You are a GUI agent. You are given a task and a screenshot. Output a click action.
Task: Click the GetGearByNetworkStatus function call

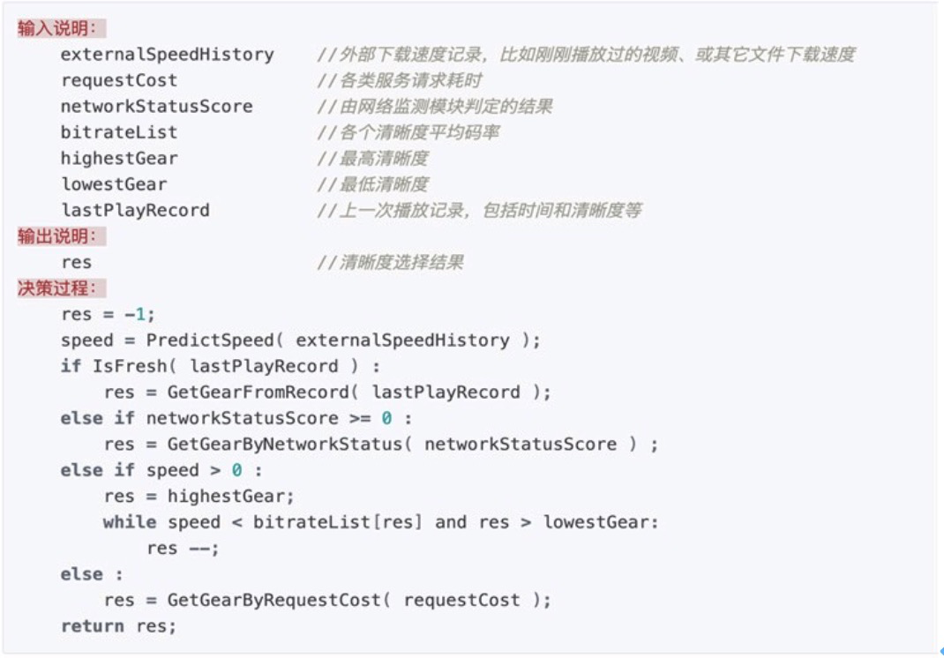(x=284, y=445)
